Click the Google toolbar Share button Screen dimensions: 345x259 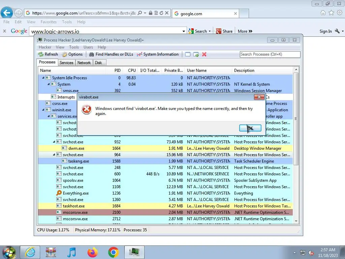[x=224, y=31]
